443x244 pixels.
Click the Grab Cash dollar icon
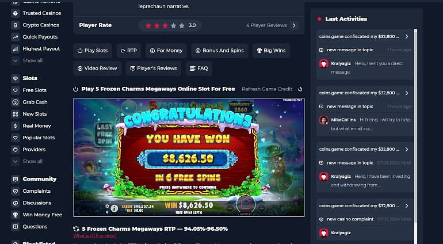(16, 102)
